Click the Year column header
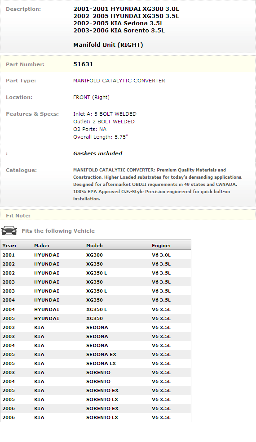 (x=9, y=245)
